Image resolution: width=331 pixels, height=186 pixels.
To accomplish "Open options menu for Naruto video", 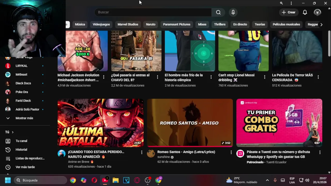I will pyautogui.click(x=141, y=152).
